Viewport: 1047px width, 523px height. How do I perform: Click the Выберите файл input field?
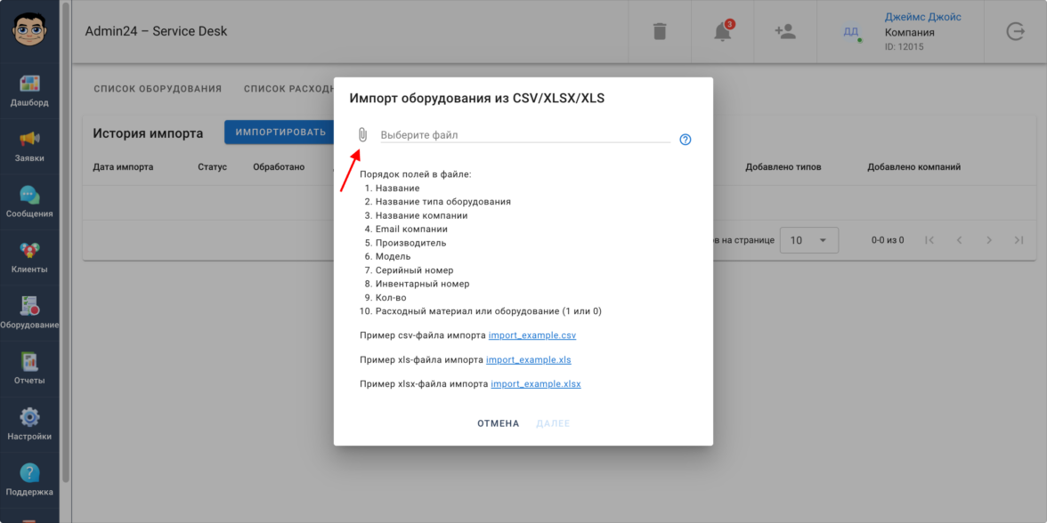click(x=525, y=135)
